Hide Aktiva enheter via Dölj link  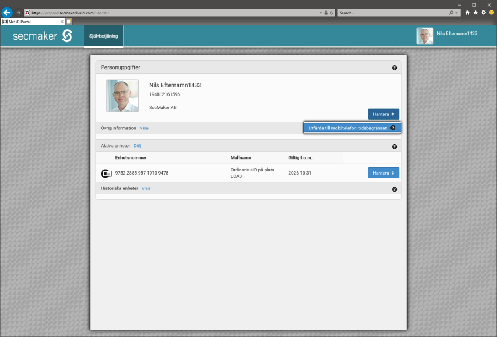pos(138,146)
